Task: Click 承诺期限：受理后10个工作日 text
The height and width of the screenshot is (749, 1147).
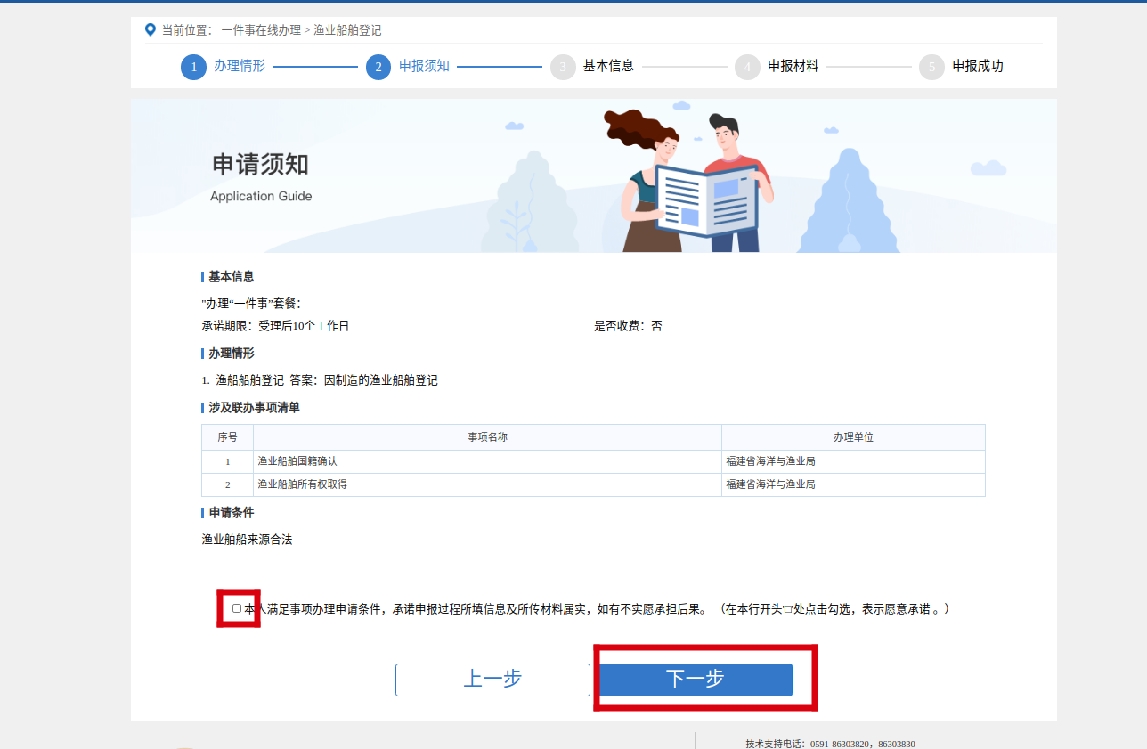Action: (x=275, y=326)
